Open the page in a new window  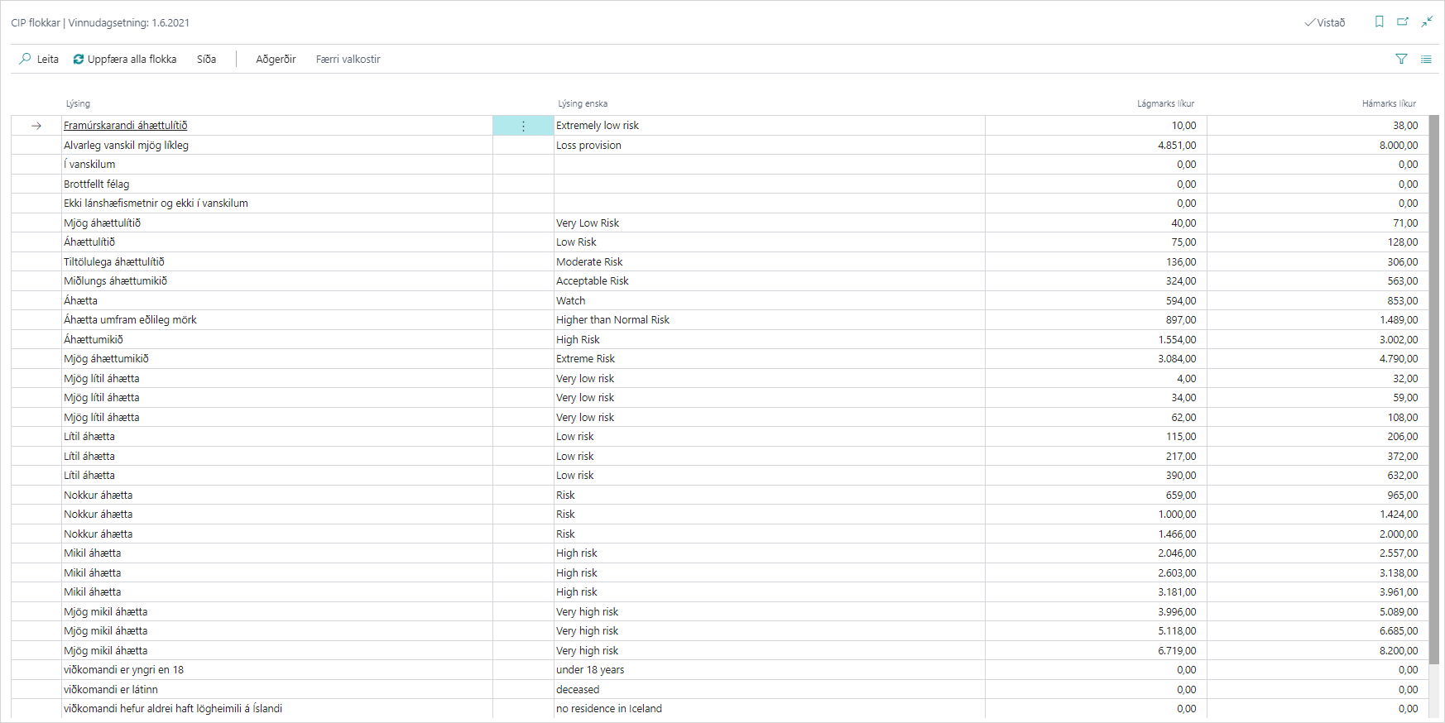coord(1403,22)
